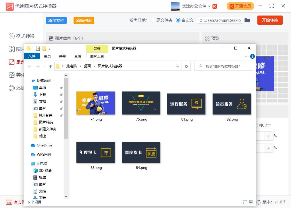Screen dimensions: 291x208
Task: Switch to the 主页 ribbon tab
Action: tap(47, 56)
